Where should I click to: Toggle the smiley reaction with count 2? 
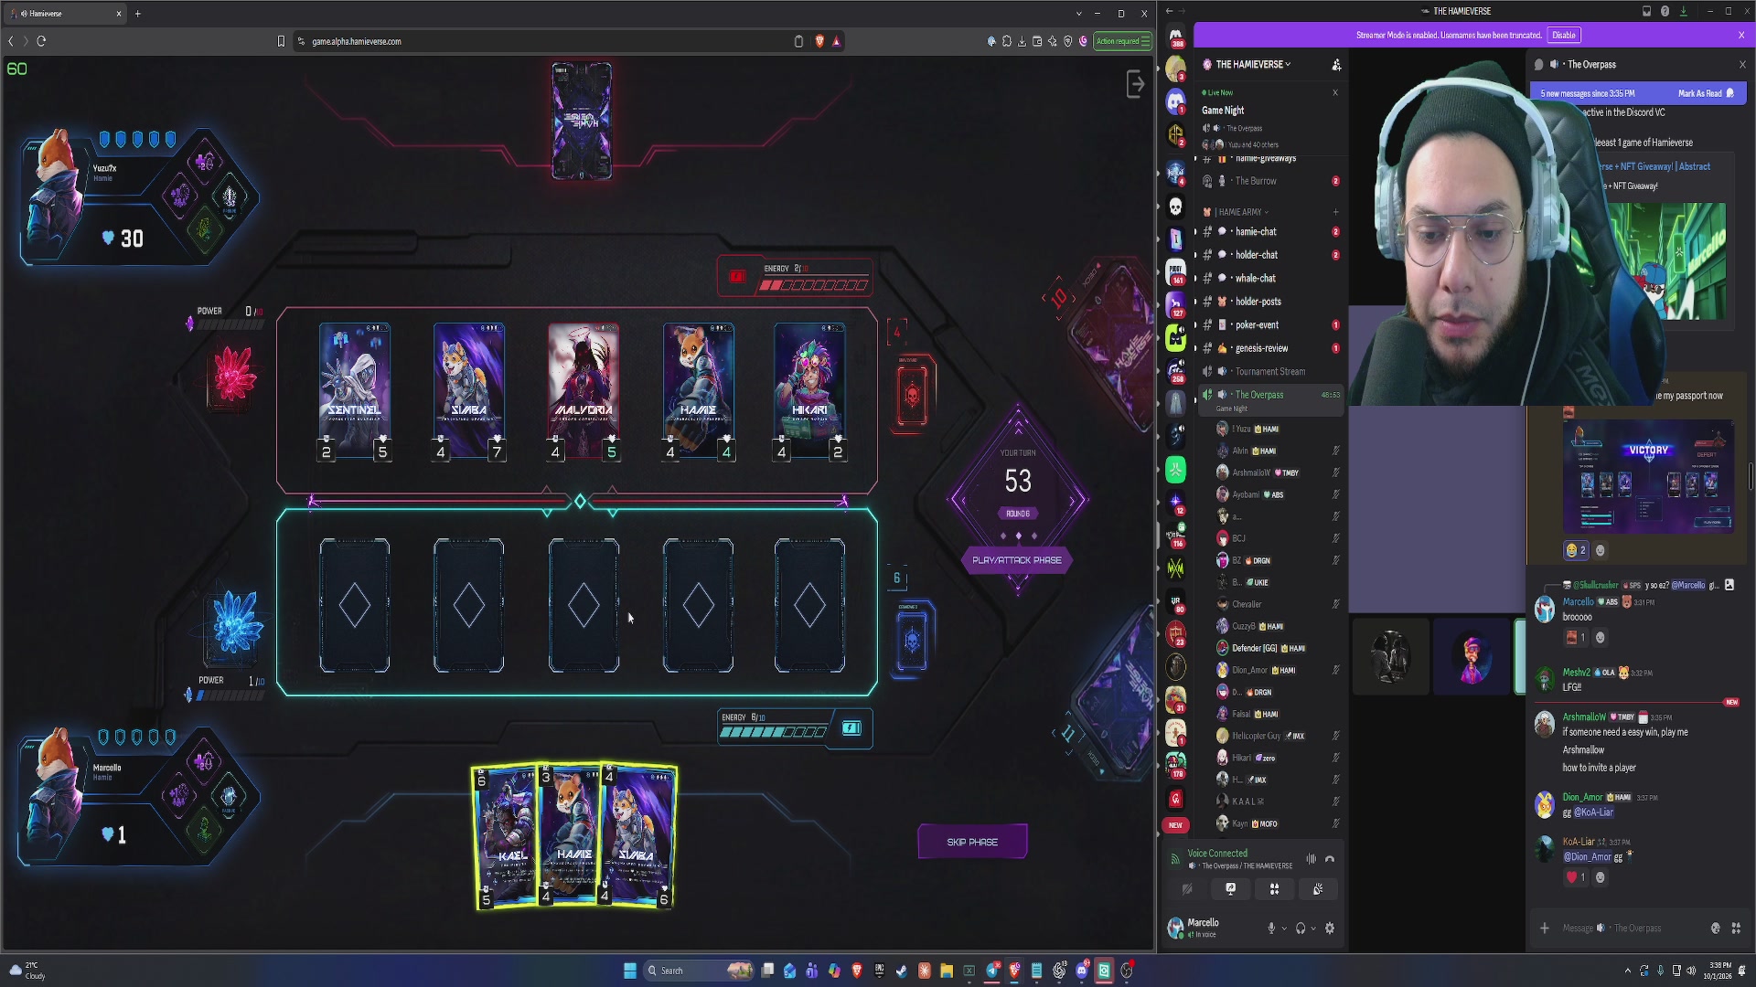click(1576, 550)
